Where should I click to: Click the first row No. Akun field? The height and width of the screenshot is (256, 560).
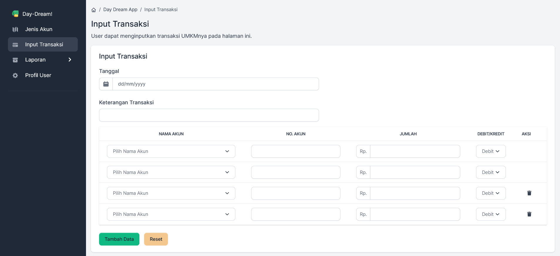pos(296,151)
